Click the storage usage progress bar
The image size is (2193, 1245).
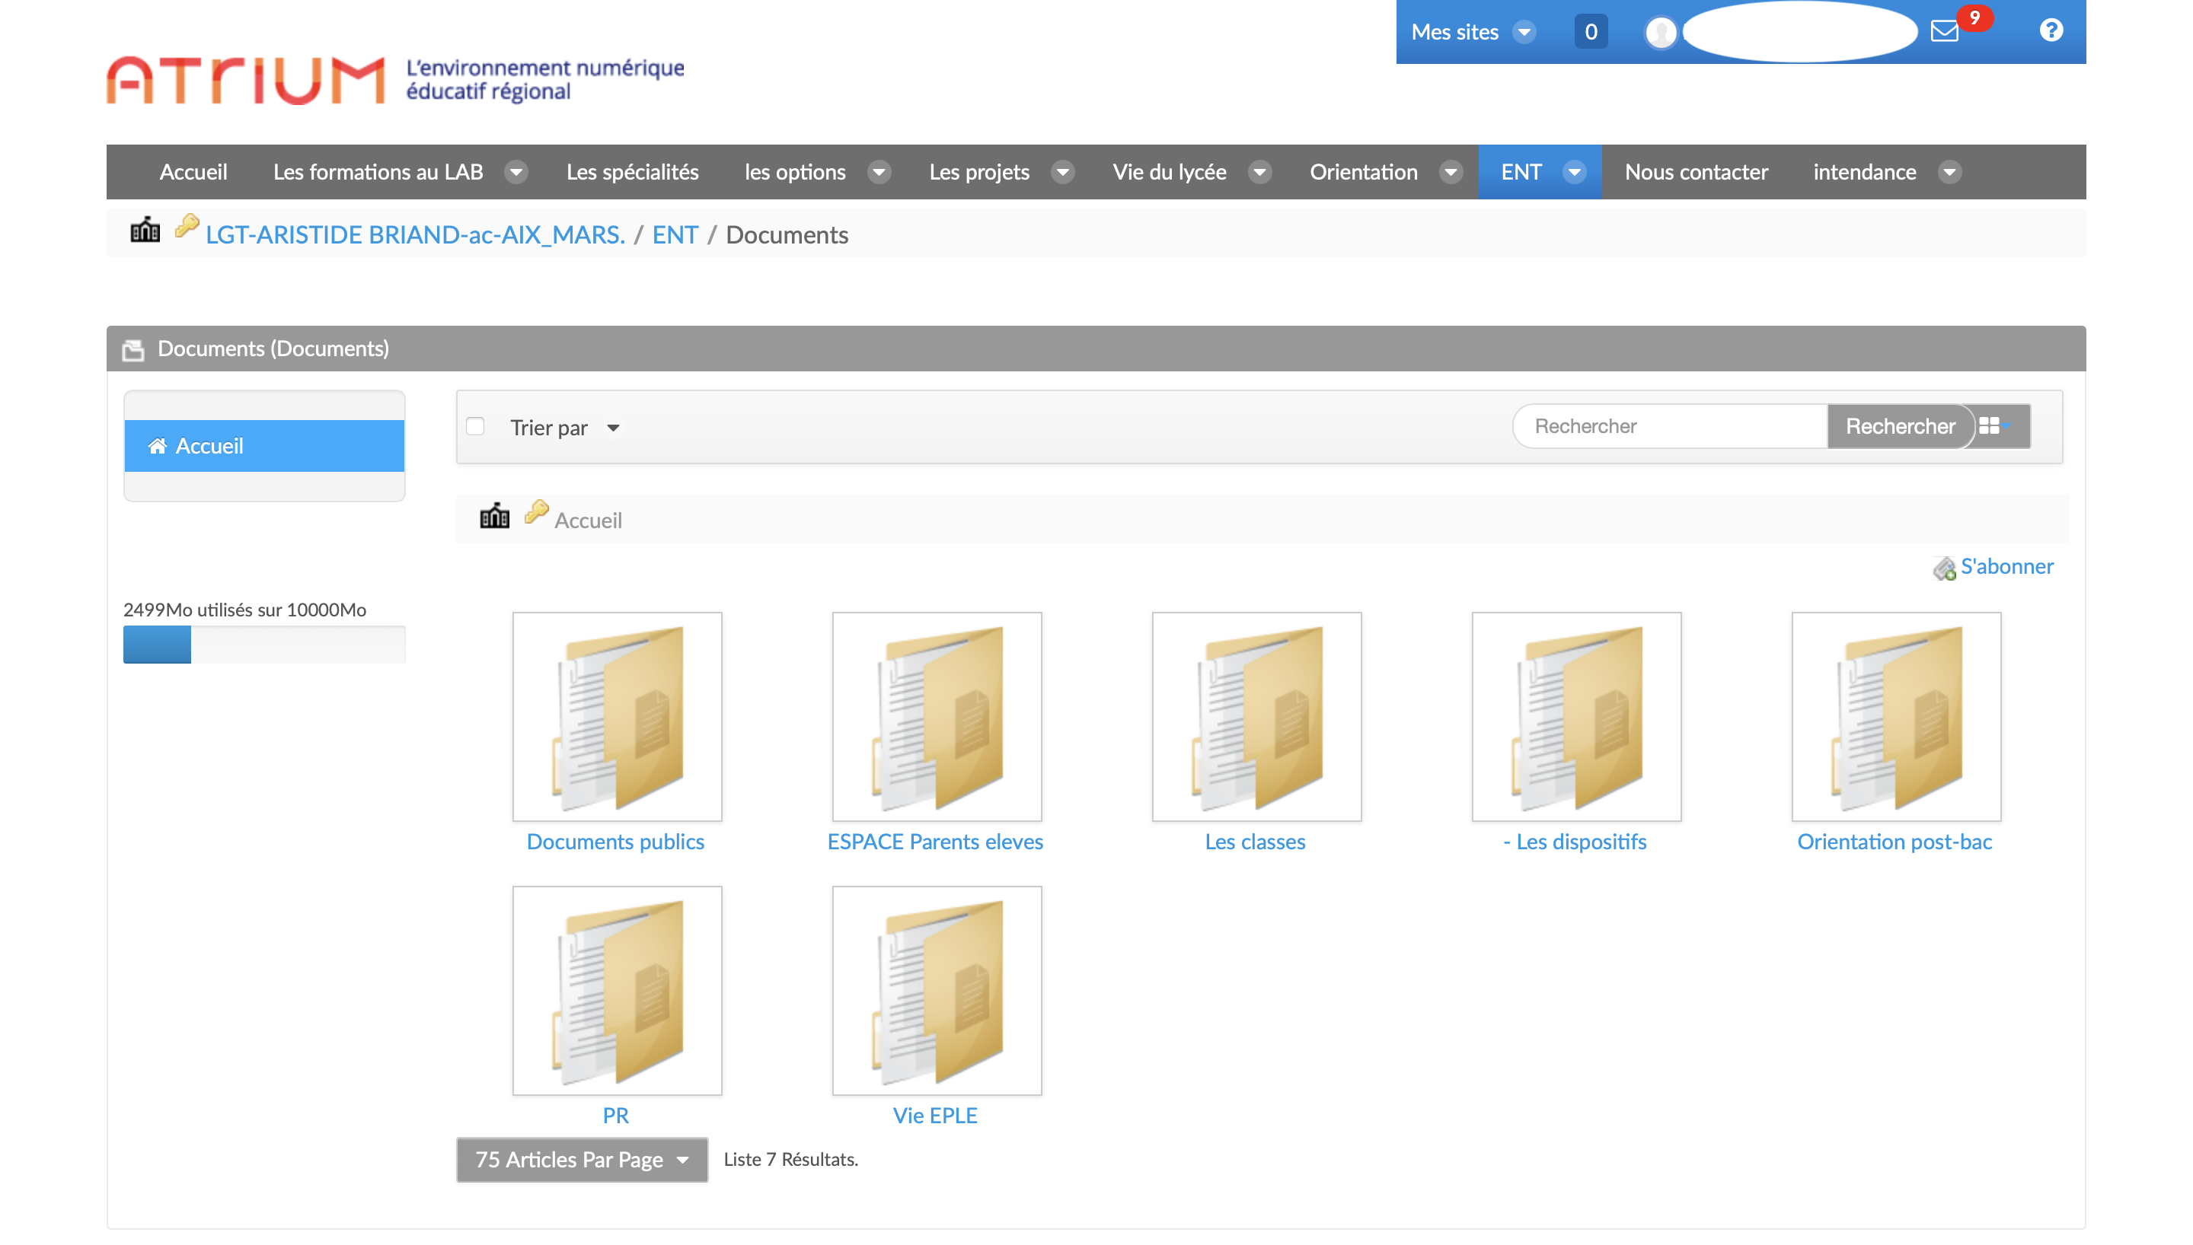click(264, 644)
